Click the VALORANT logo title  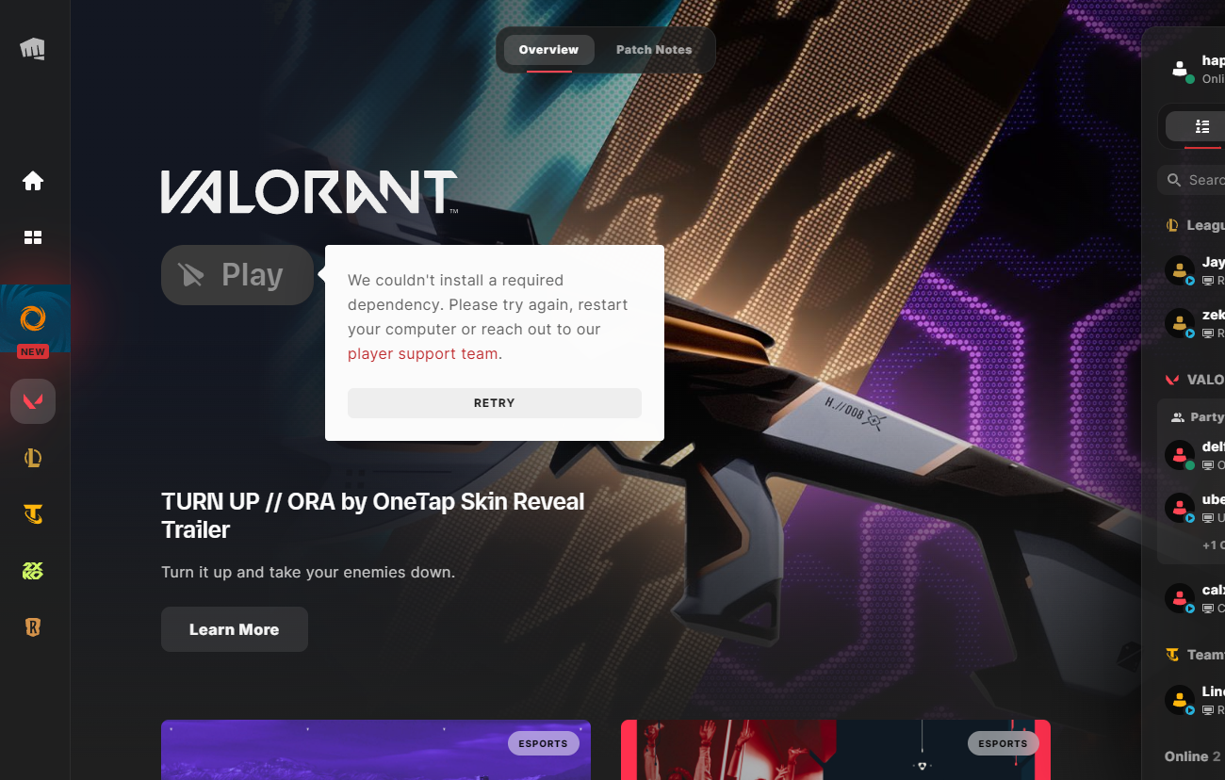pos(309,192)
